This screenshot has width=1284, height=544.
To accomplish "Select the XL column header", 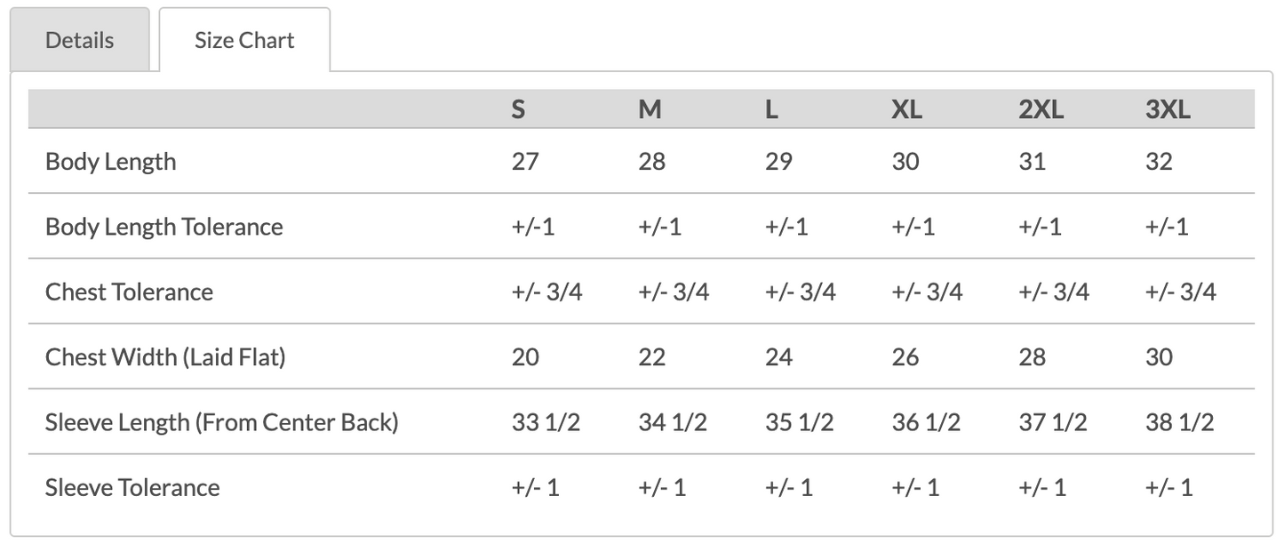I will tap(906, 109).
